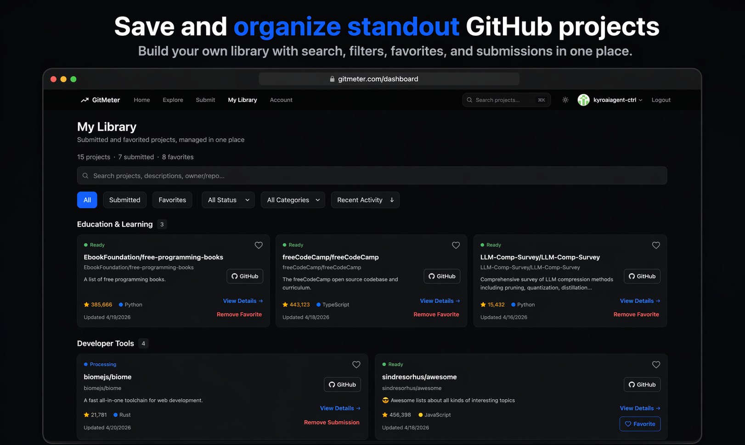
Task: Open GitHub for EbookFoundation/free-programming-books
Action: coord(245,276)
